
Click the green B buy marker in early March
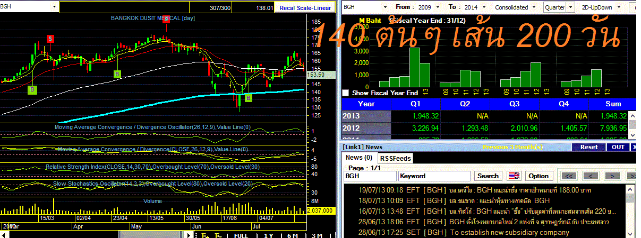coord(32,90)
